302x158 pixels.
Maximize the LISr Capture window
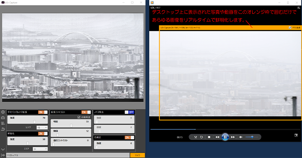coord(132,3)
